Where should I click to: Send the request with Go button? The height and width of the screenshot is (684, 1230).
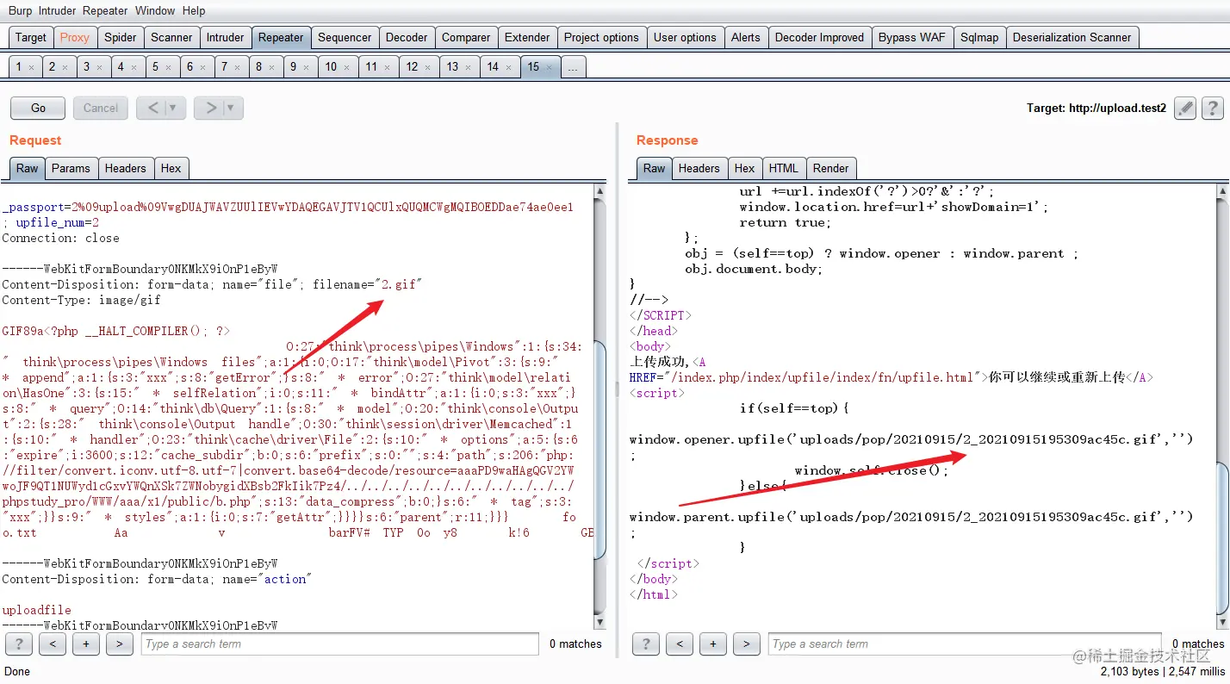[x=38, y=108]
